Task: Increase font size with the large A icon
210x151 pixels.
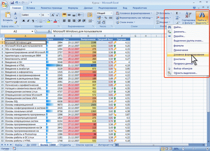Action: pyautogui.click(x=53, y=15)
